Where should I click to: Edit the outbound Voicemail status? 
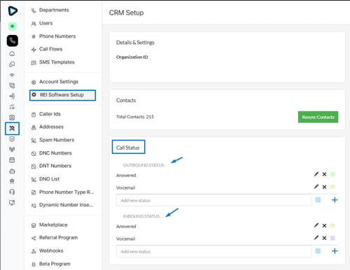pyautogui.click(x=316, y=187)
